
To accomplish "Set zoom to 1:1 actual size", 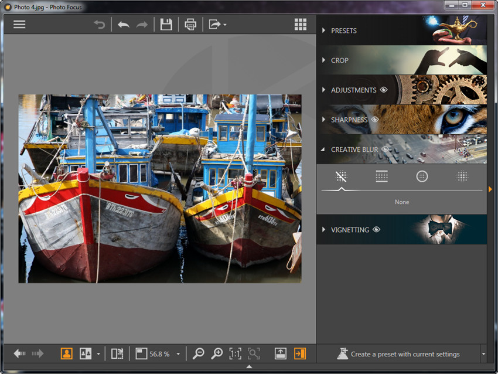I will click(236, 353).
